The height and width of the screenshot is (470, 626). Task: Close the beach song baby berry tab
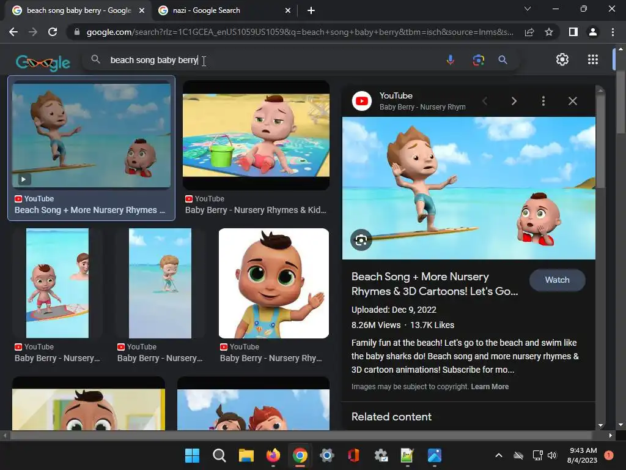point(142,10)
